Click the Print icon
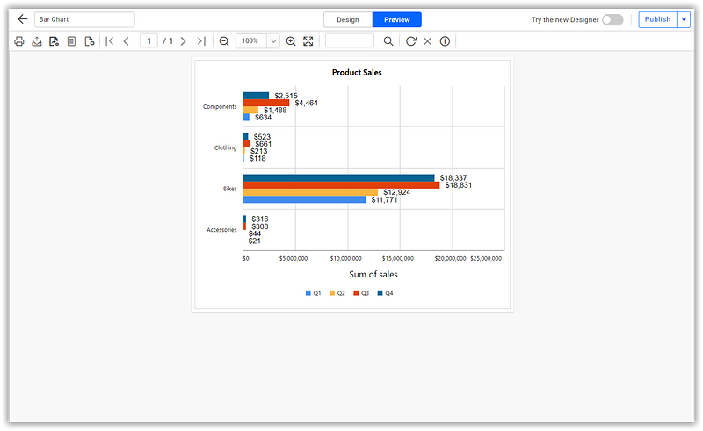 (x=19, y=41)
